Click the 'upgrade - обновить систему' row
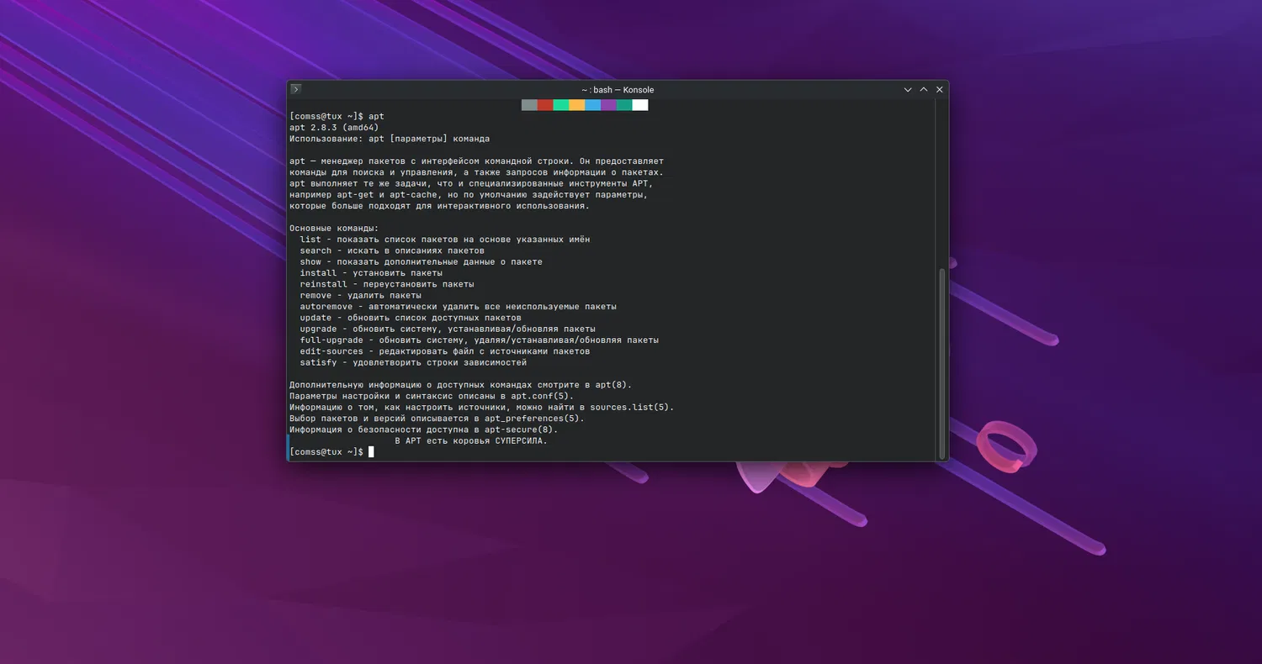The image size is (1262, 664). click(x=448, y=329)
